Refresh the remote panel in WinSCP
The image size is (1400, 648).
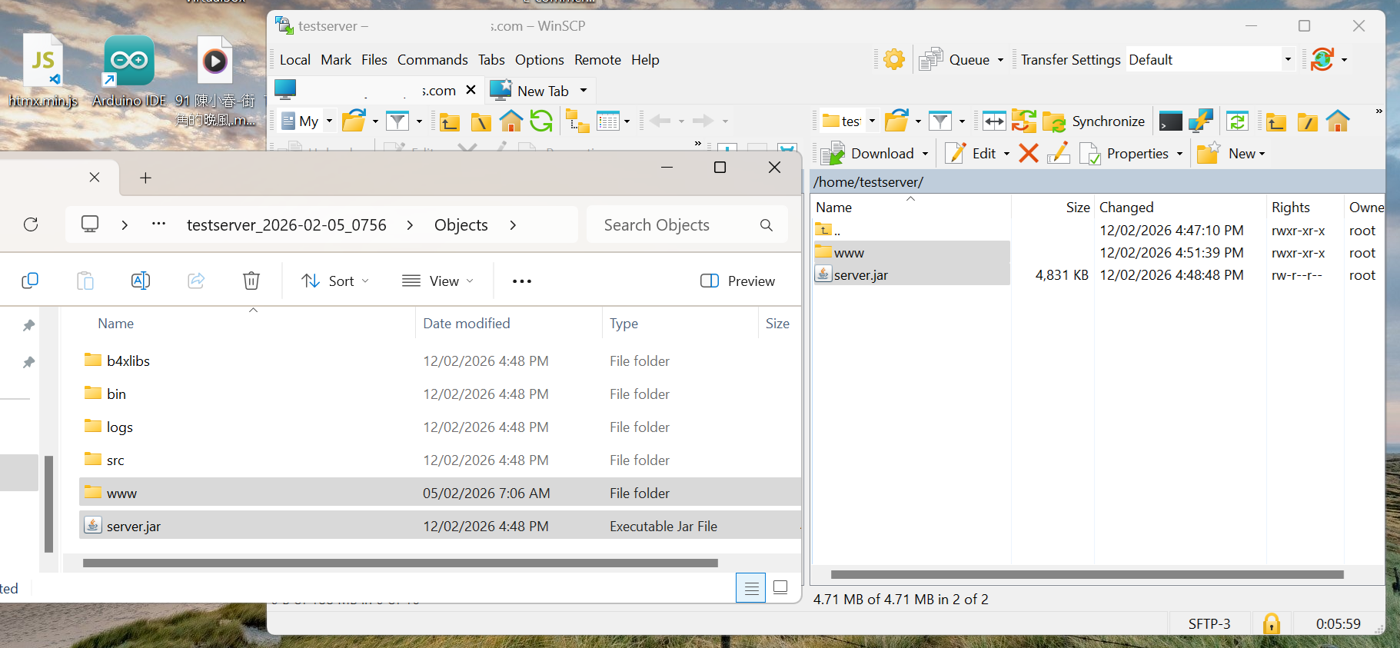point(1237,121)
